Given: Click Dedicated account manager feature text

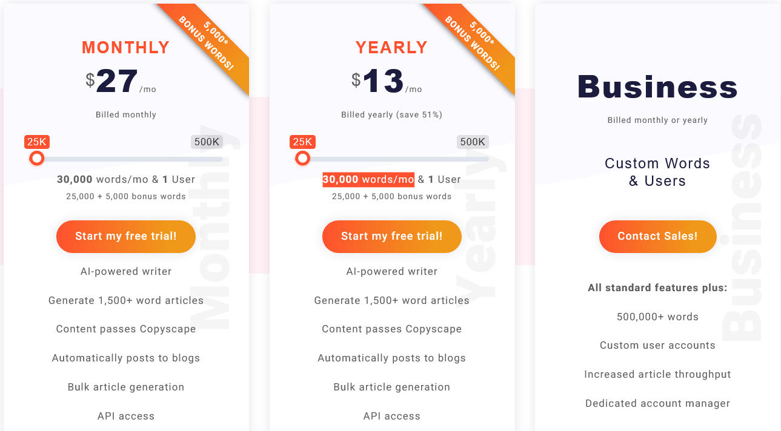Looking at the screenshot, I should (x=658, y=404).
